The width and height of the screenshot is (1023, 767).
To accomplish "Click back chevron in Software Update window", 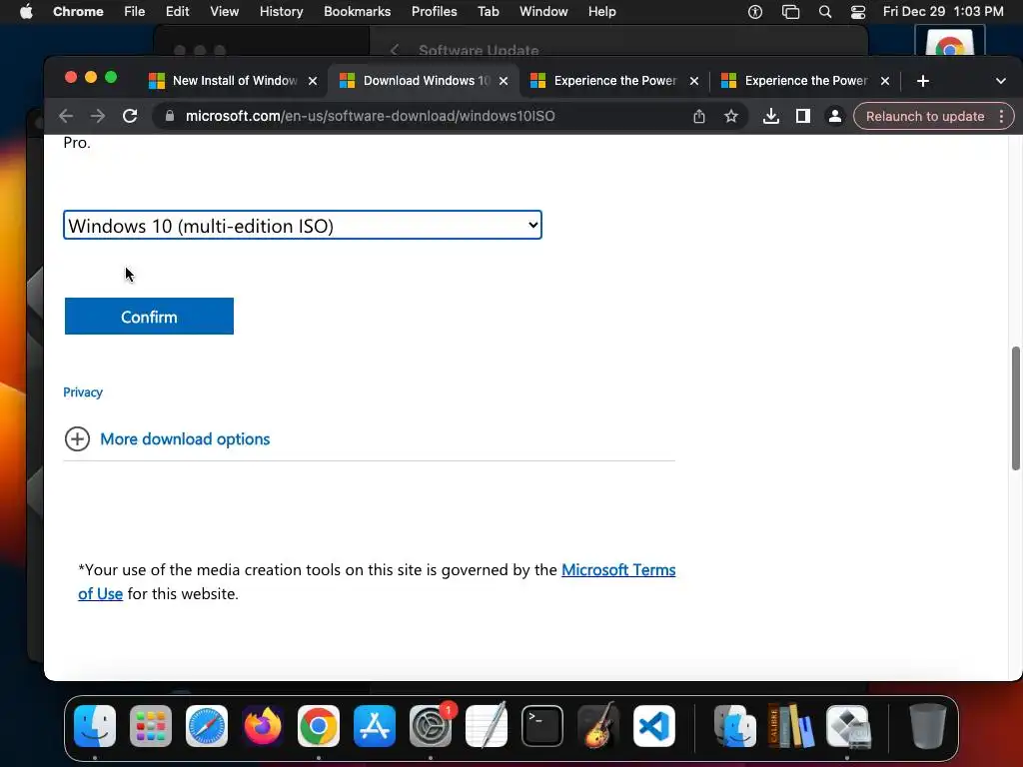I will (x=394, y=50).
